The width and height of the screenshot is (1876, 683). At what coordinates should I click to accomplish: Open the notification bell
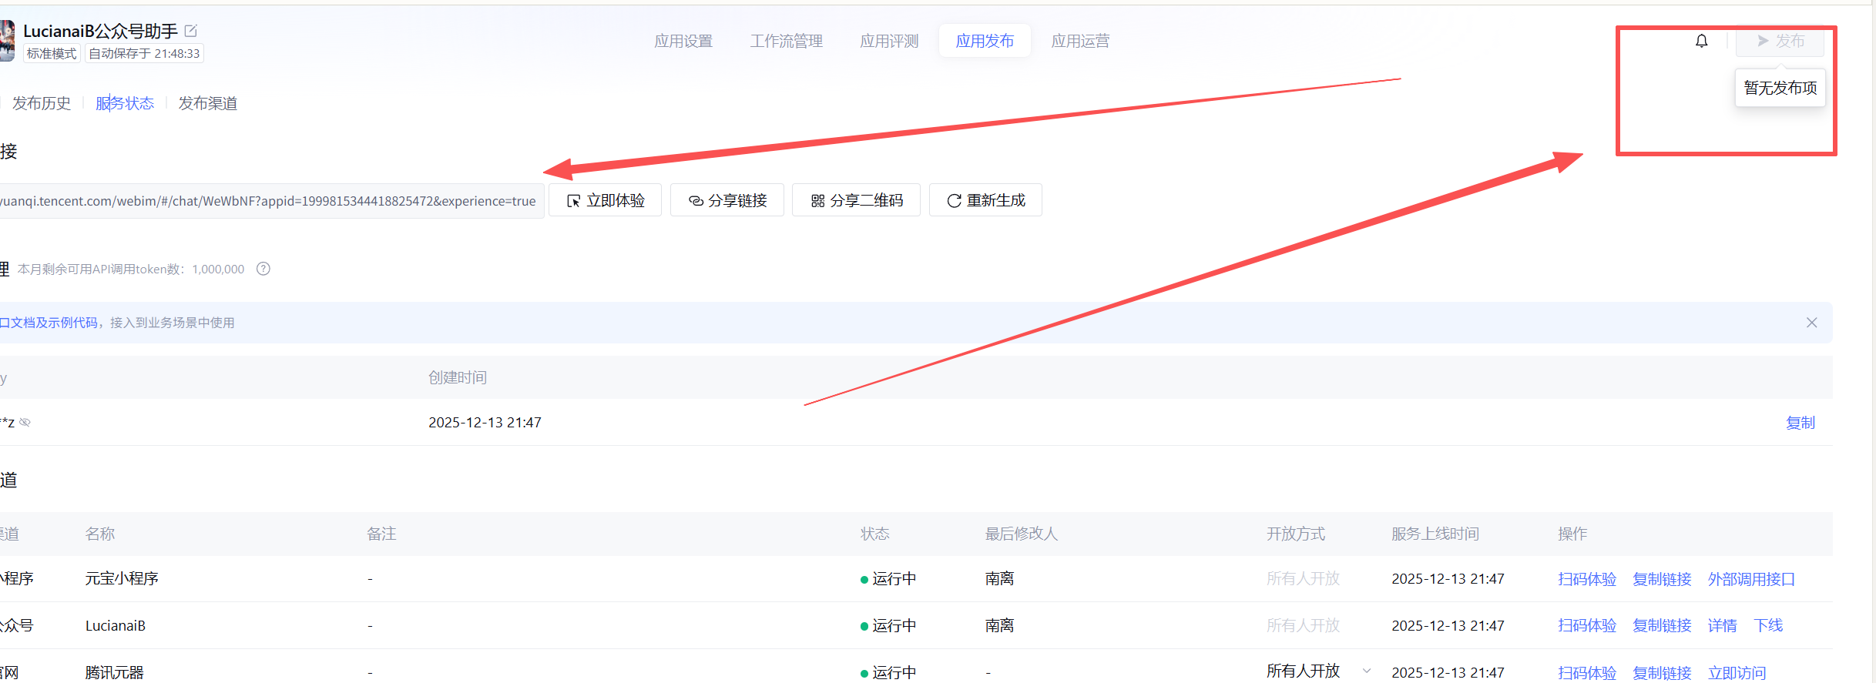pos(1702,41)
